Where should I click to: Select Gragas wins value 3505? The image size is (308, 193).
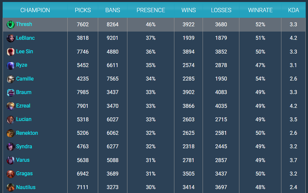pos(189,174)
